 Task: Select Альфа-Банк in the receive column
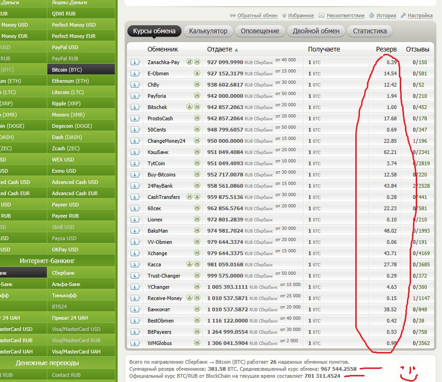click(81, 284)
